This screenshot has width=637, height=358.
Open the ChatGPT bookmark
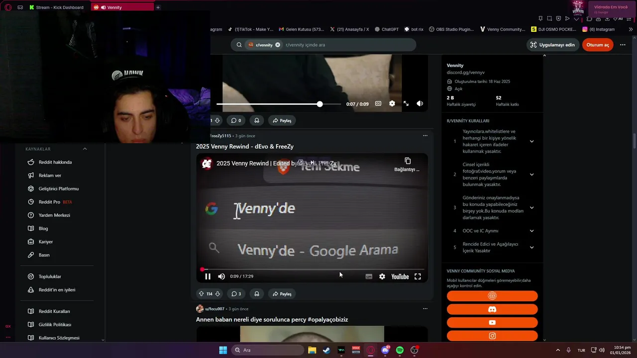[x=387, y=29]
